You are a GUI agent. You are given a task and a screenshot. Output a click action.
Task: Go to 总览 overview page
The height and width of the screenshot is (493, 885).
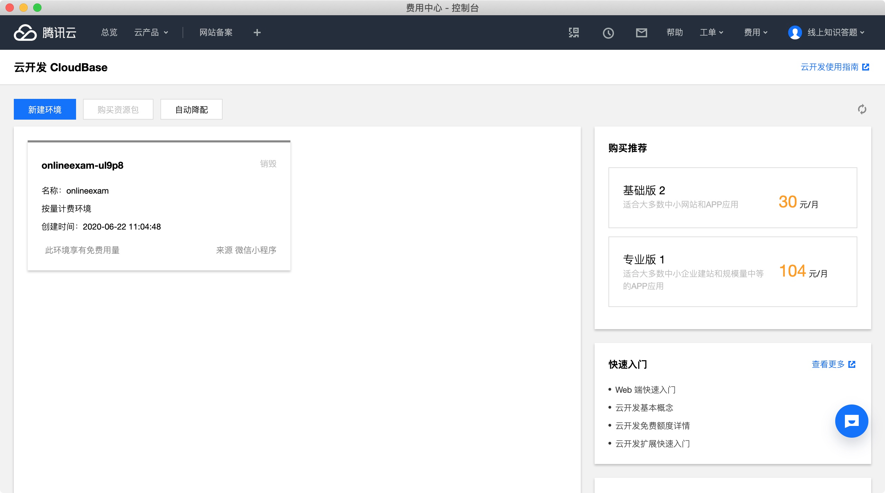pos(109,32)
